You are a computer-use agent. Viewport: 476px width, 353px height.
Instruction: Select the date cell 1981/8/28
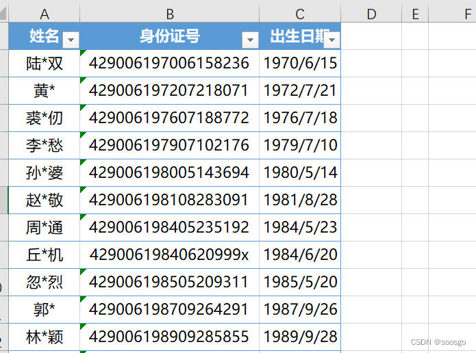[300, 200]
